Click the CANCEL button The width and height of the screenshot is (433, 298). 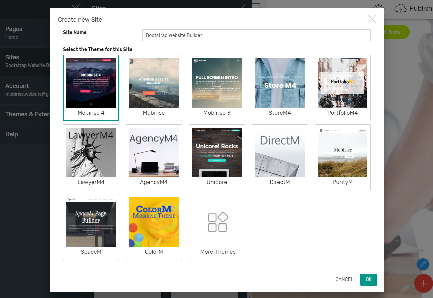pyautogui.click(x=344, y=279)
